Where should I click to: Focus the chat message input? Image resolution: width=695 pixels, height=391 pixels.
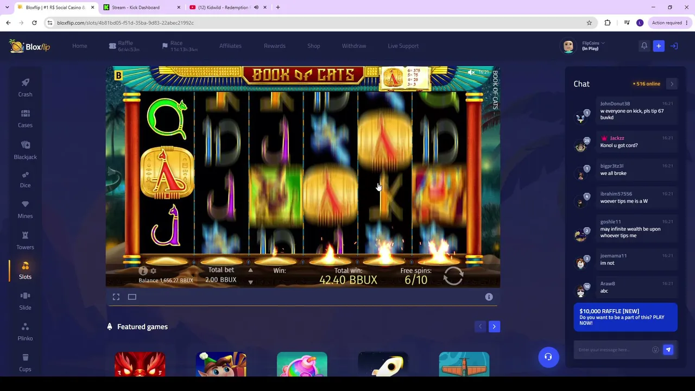pyautogui.click(x=613, y=350)
